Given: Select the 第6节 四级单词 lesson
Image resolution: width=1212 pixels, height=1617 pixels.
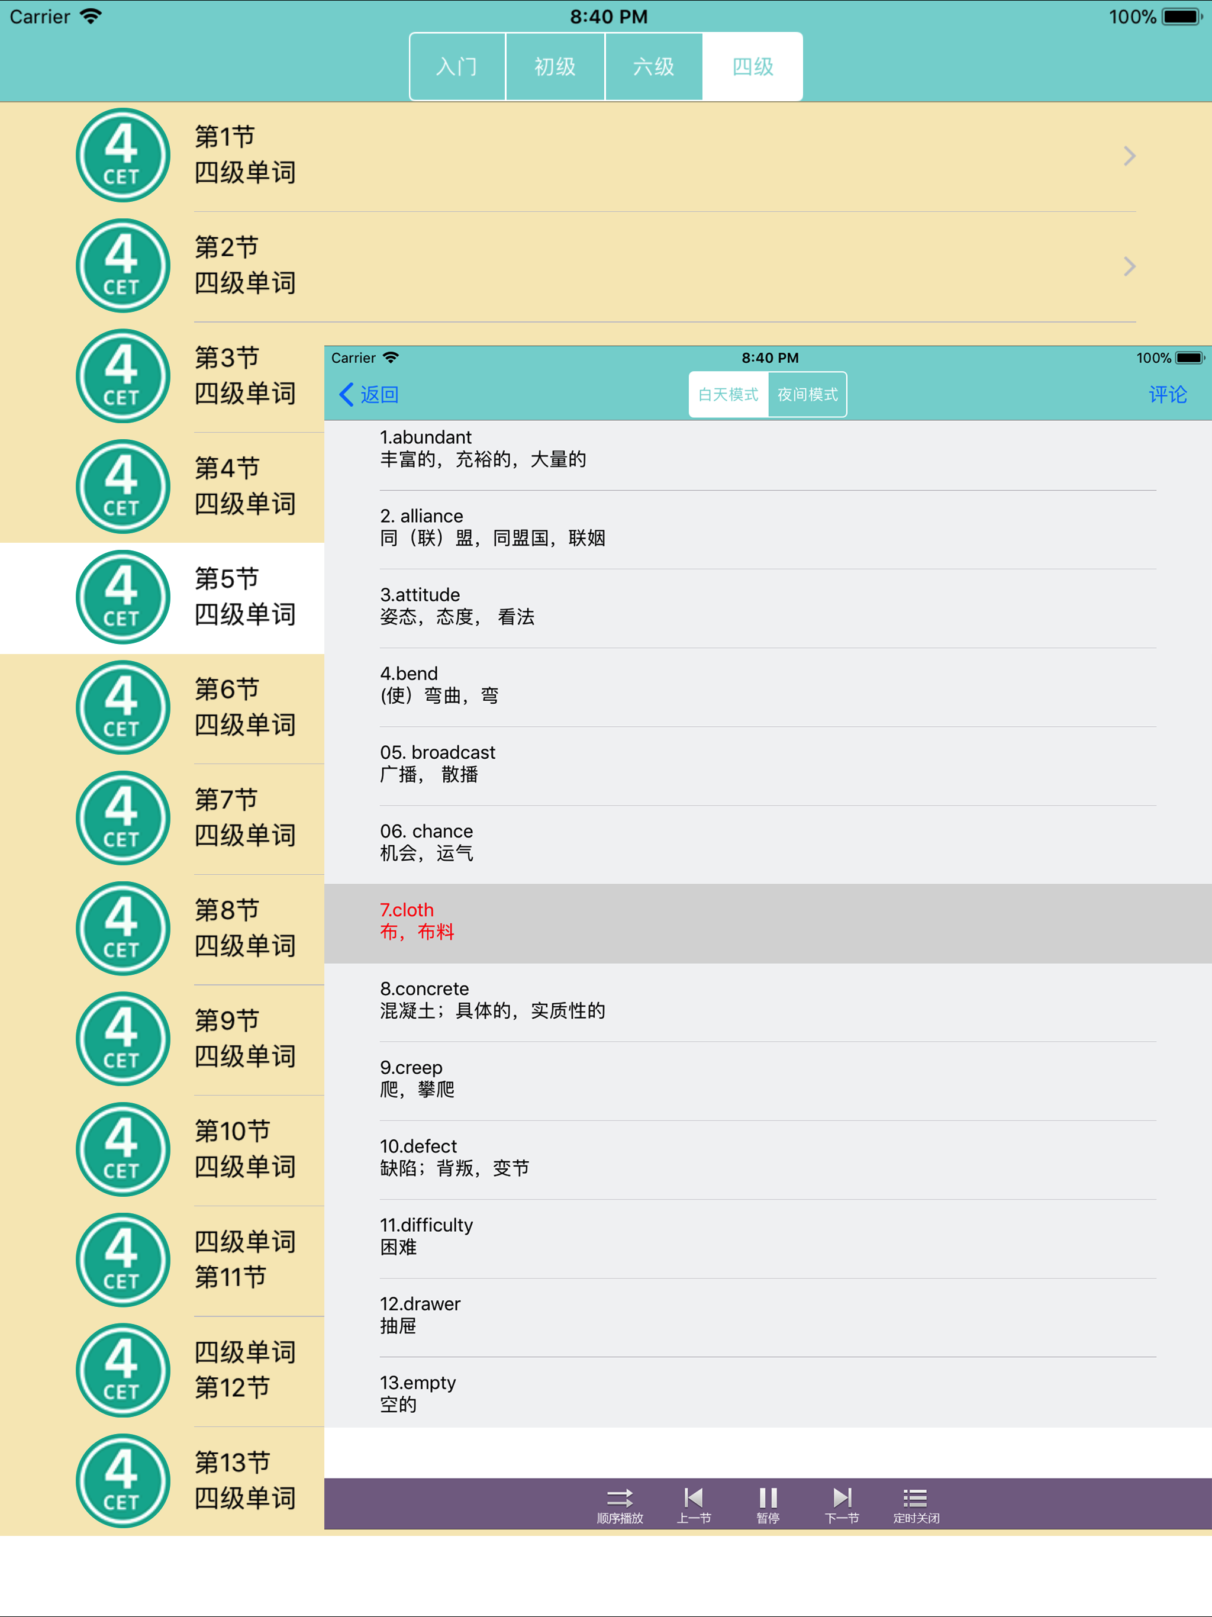Looking at the screenshot, I should (245, 707).
